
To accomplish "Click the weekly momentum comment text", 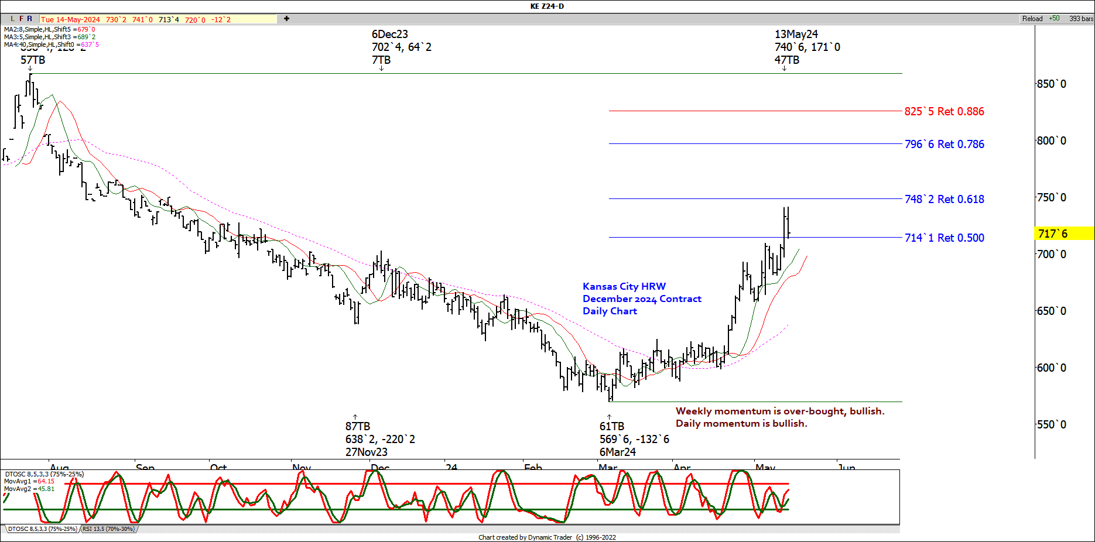I will click(x=780, y=411).
